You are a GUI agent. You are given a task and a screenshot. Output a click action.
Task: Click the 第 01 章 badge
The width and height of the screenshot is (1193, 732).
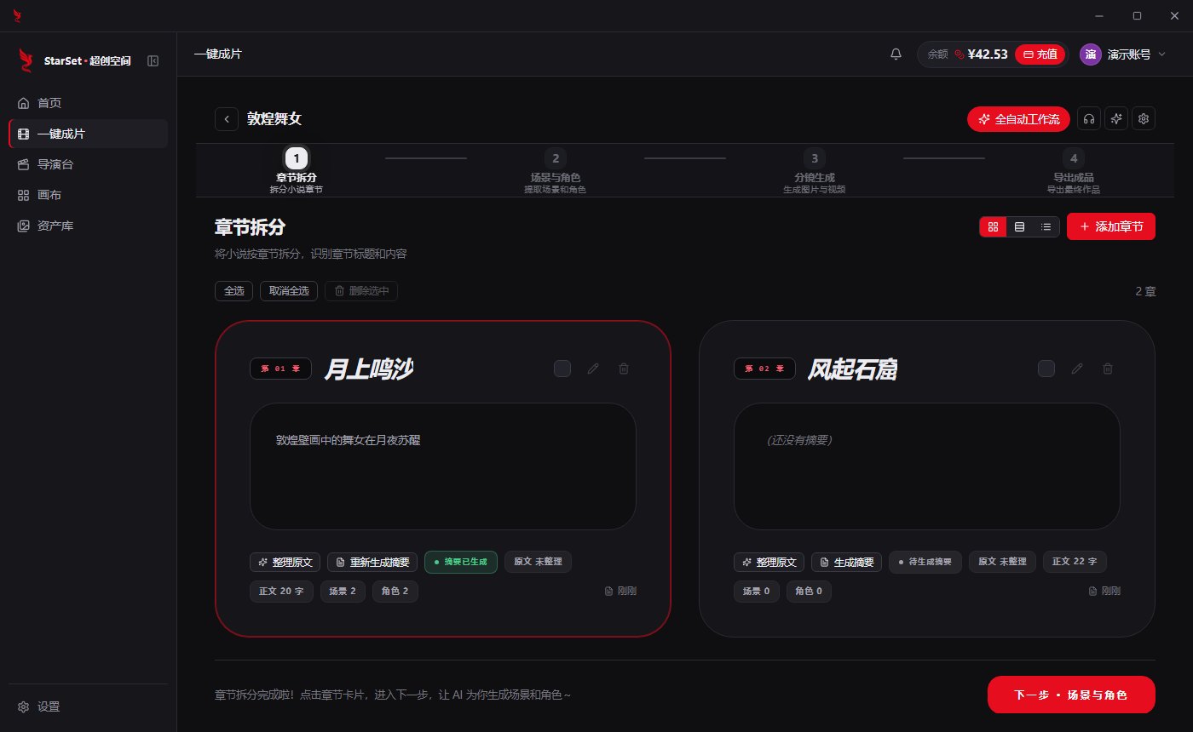(x=280, y=369)
